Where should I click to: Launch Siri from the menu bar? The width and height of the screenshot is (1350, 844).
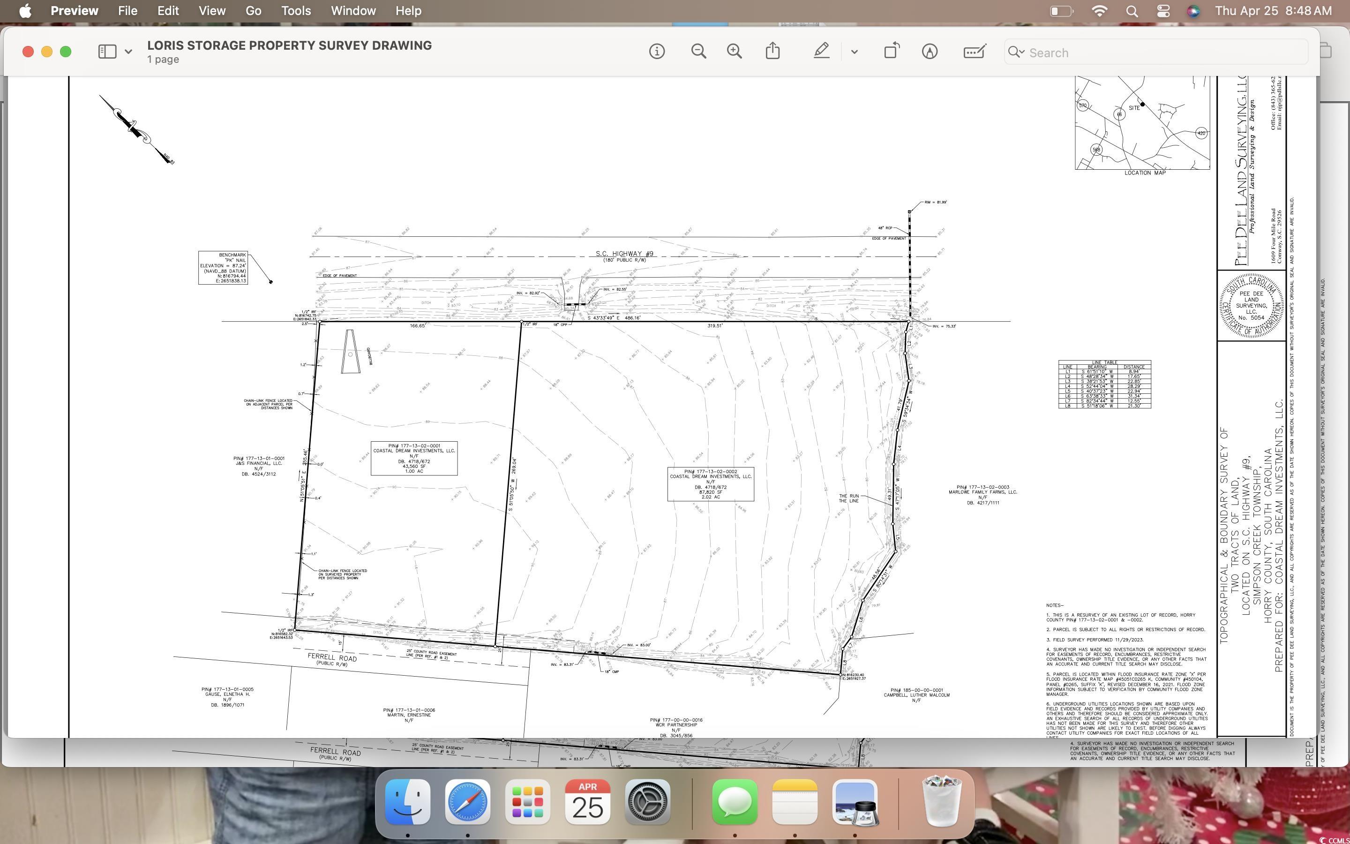pyautogui.click(x=1193, y=11)
